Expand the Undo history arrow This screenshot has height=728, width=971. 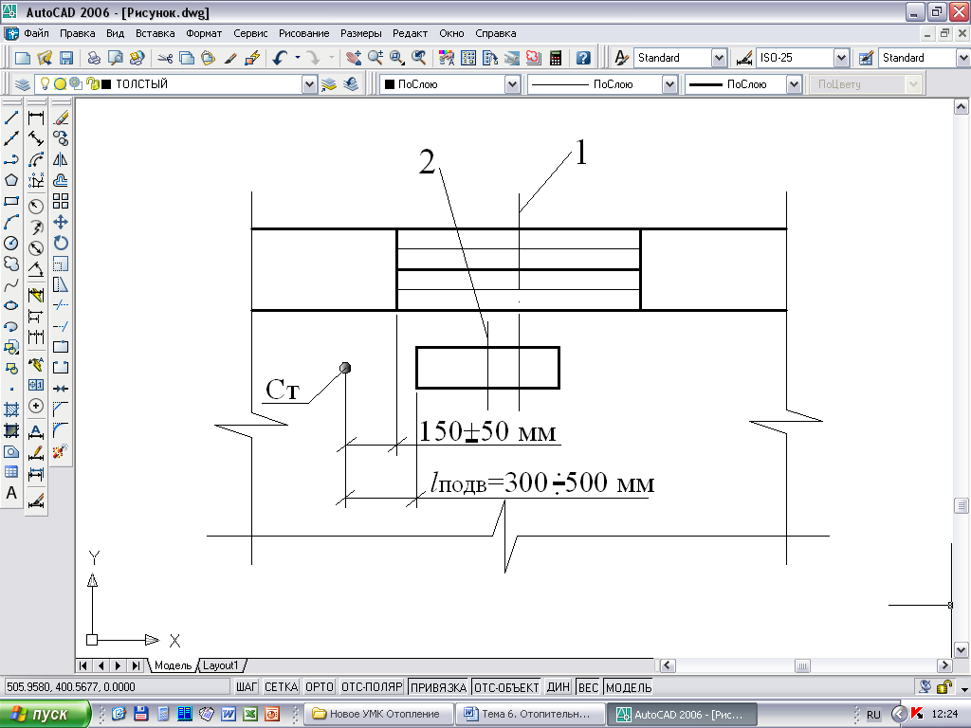298,58
